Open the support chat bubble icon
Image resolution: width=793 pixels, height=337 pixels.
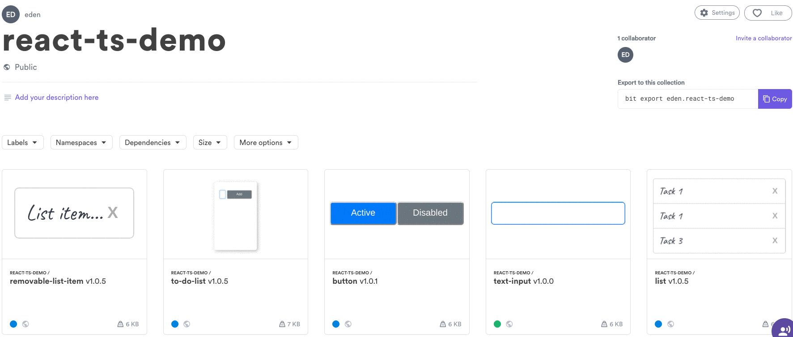[x=783, y=329]
